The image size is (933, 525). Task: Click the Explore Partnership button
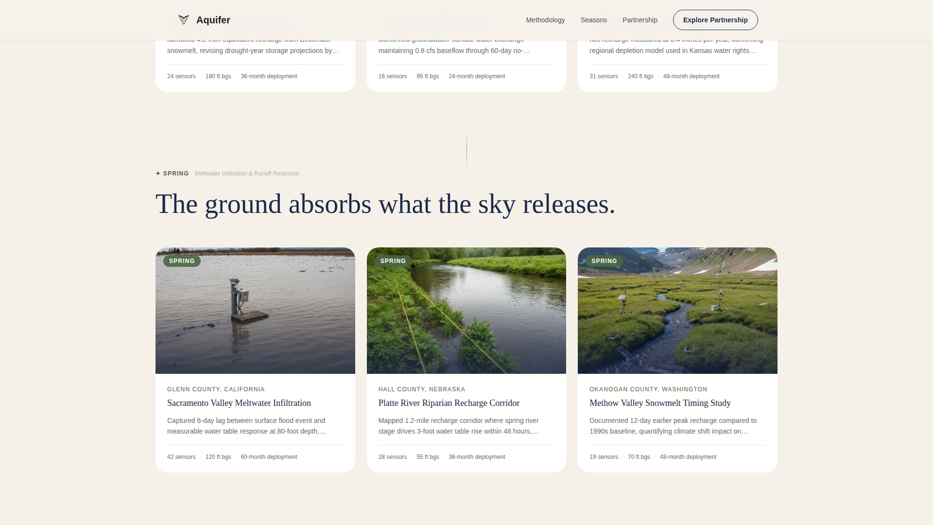pos(715,20)
